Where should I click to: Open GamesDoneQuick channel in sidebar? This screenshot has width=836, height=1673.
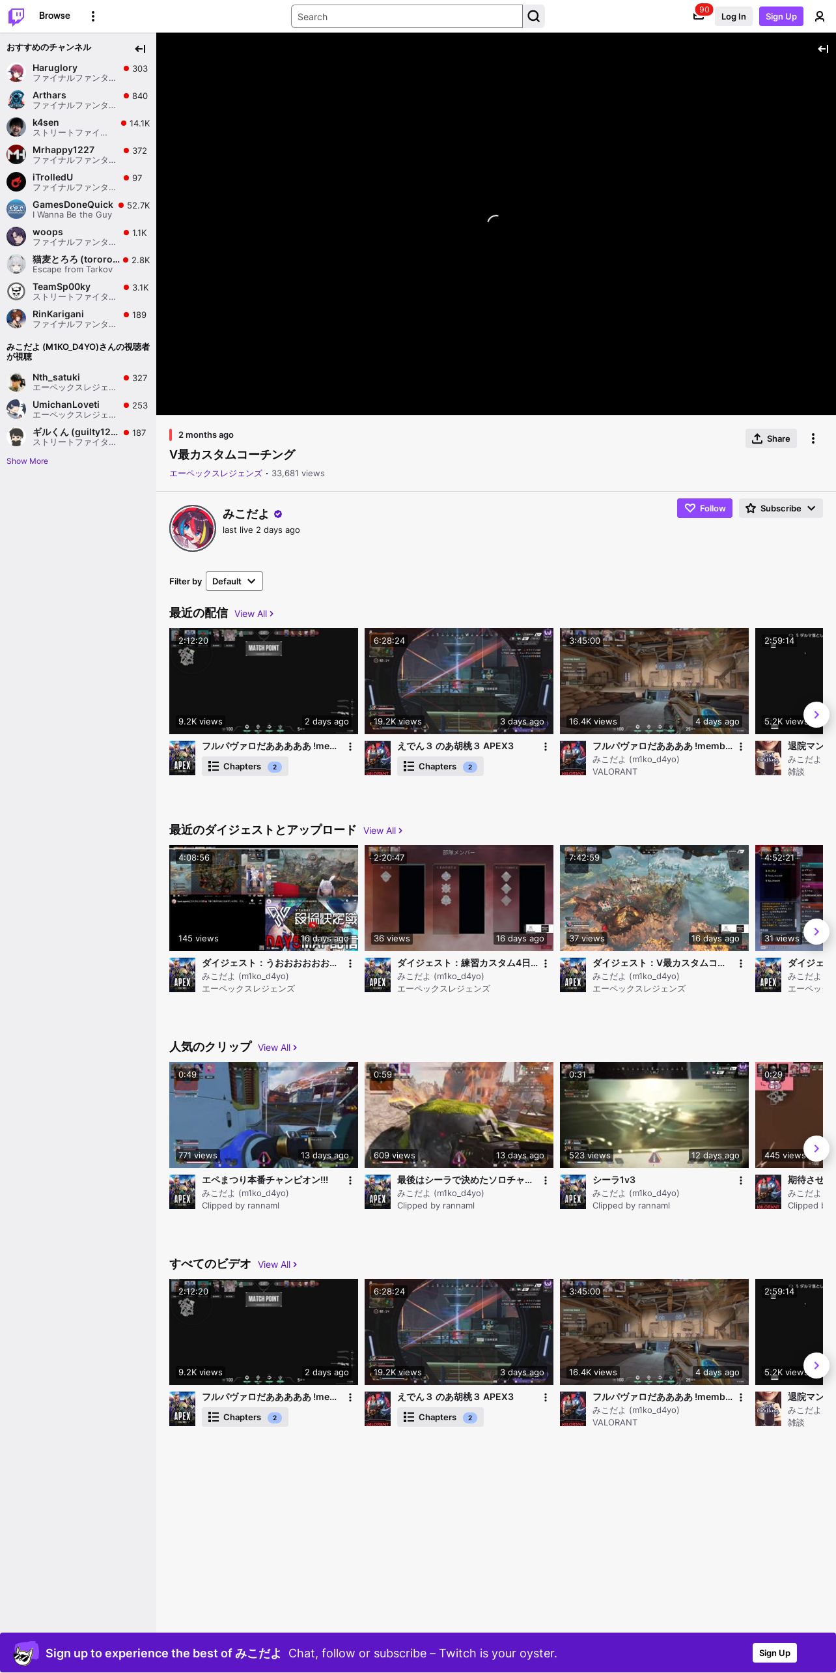[x=78, y=209]
